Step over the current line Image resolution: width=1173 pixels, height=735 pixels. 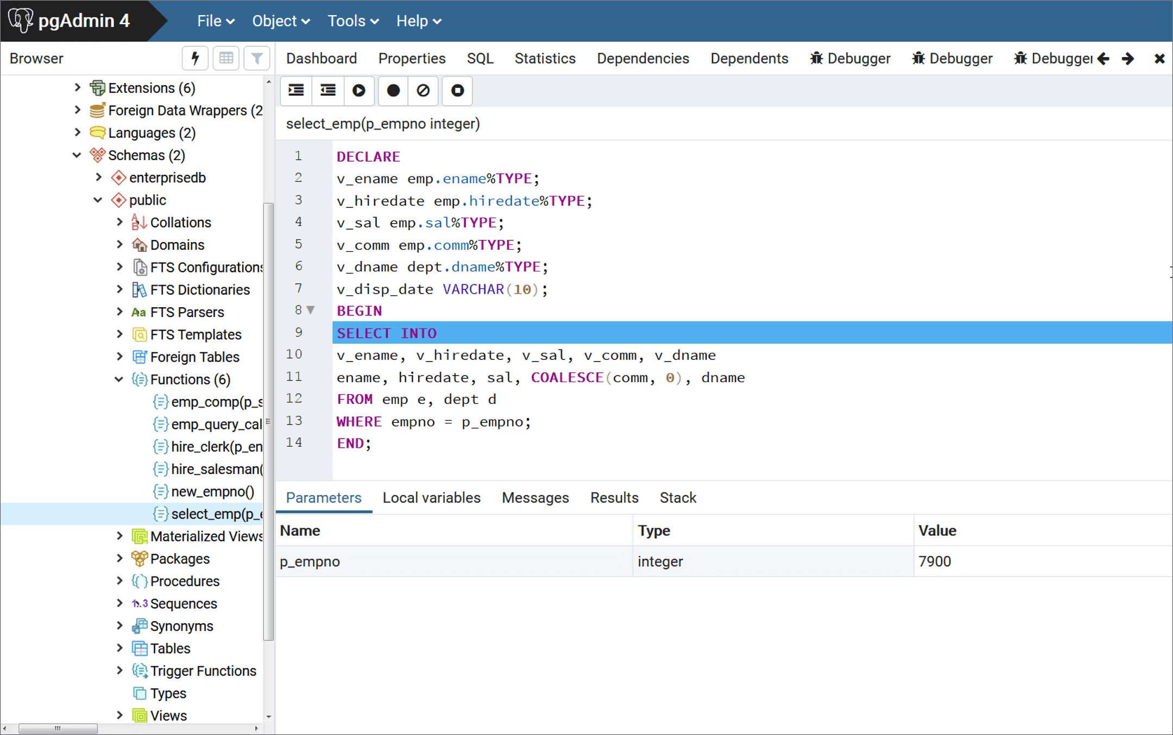(327, 91)
